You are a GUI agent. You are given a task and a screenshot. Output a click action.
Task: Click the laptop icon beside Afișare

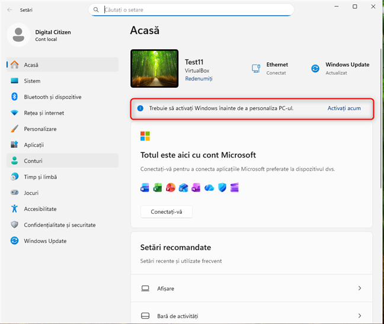[x=145, y=288]
